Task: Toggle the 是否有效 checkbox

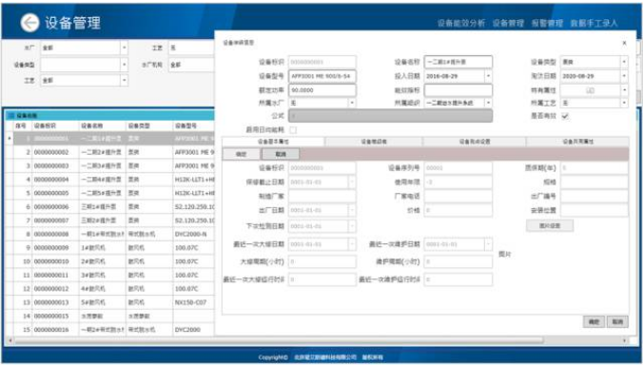Action: click(565, 116)
